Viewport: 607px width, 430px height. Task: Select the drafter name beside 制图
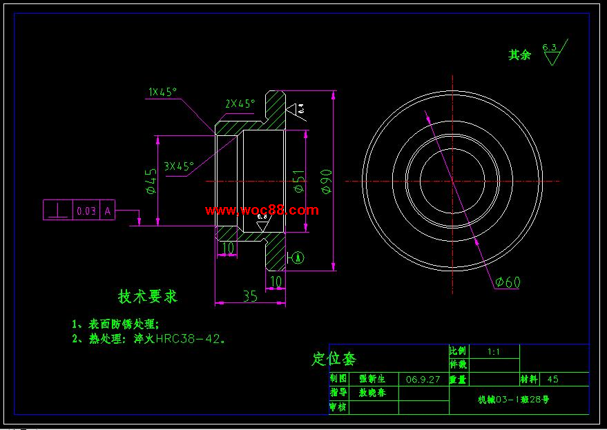pos(372,379)
